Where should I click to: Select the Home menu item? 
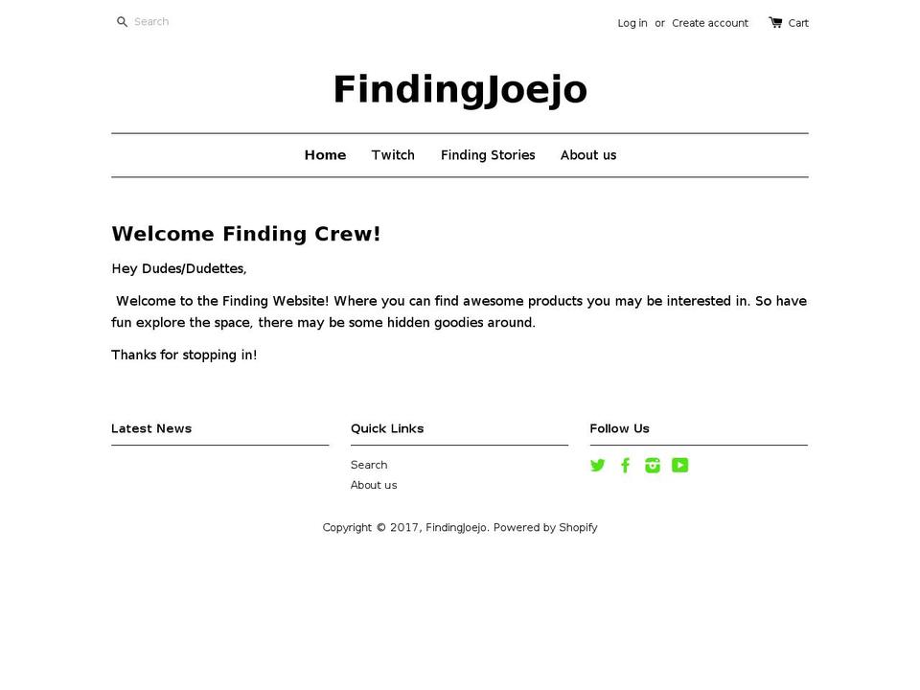(325, 155)
